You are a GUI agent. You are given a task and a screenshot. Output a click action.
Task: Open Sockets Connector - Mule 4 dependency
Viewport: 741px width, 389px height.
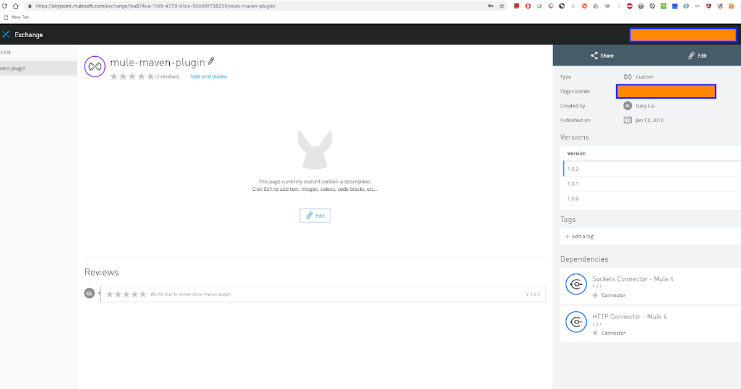pyautogui.click(x=633, y=279)
